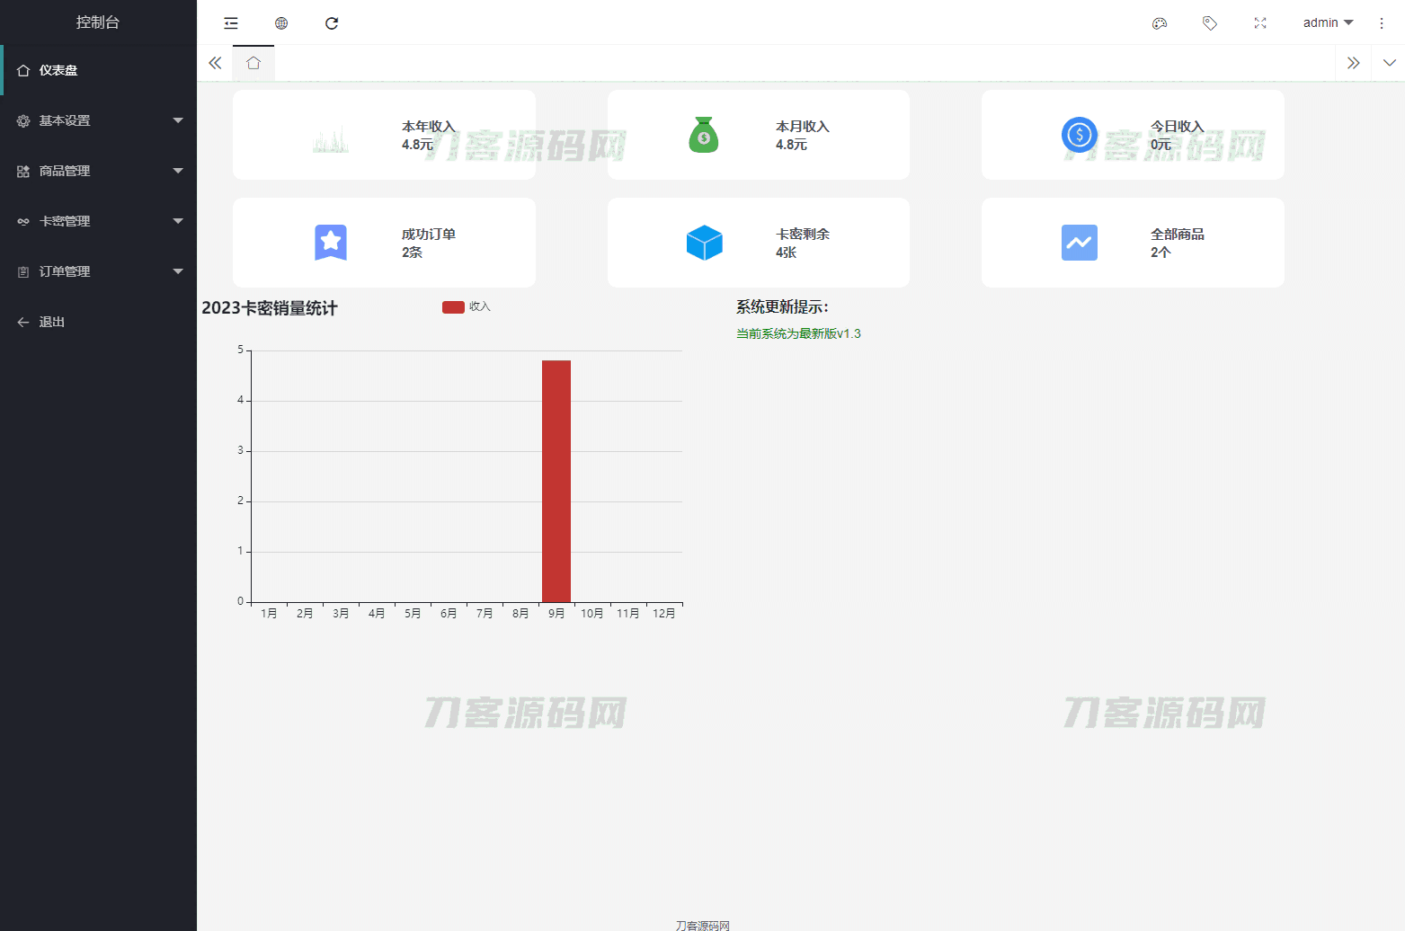Image resolution: width=1405 pixels, height=931 pixels.
Task: Toggle the 收入 legend series in chart
Action: click(x=467, y=307)
